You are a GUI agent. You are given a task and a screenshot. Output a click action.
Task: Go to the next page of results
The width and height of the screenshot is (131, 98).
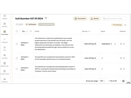126,81
